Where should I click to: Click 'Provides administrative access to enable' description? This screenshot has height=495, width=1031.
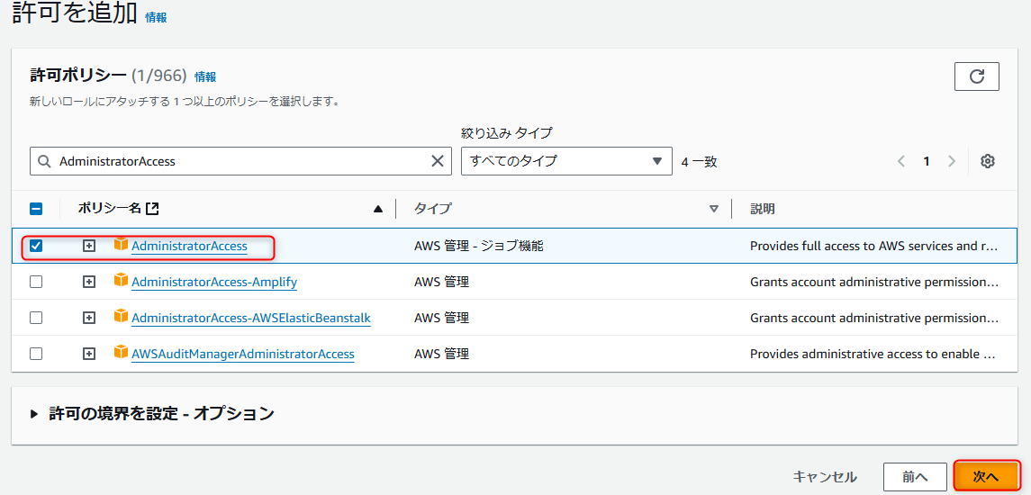tap(874, 354)
